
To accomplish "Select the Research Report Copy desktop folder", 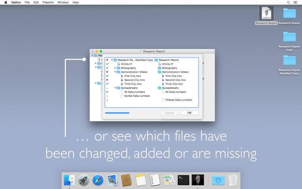I will [x=289, y=41].
